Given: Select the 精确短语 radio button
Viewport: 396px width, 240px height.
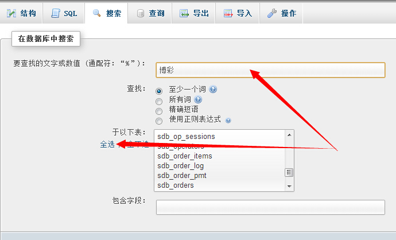Looking at the screenshot, I should [x=159, y=110].
